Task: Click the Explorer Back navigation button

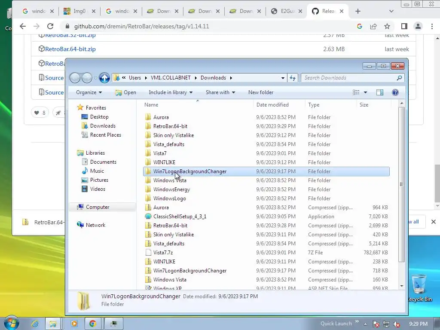Action: coord(75,78)
